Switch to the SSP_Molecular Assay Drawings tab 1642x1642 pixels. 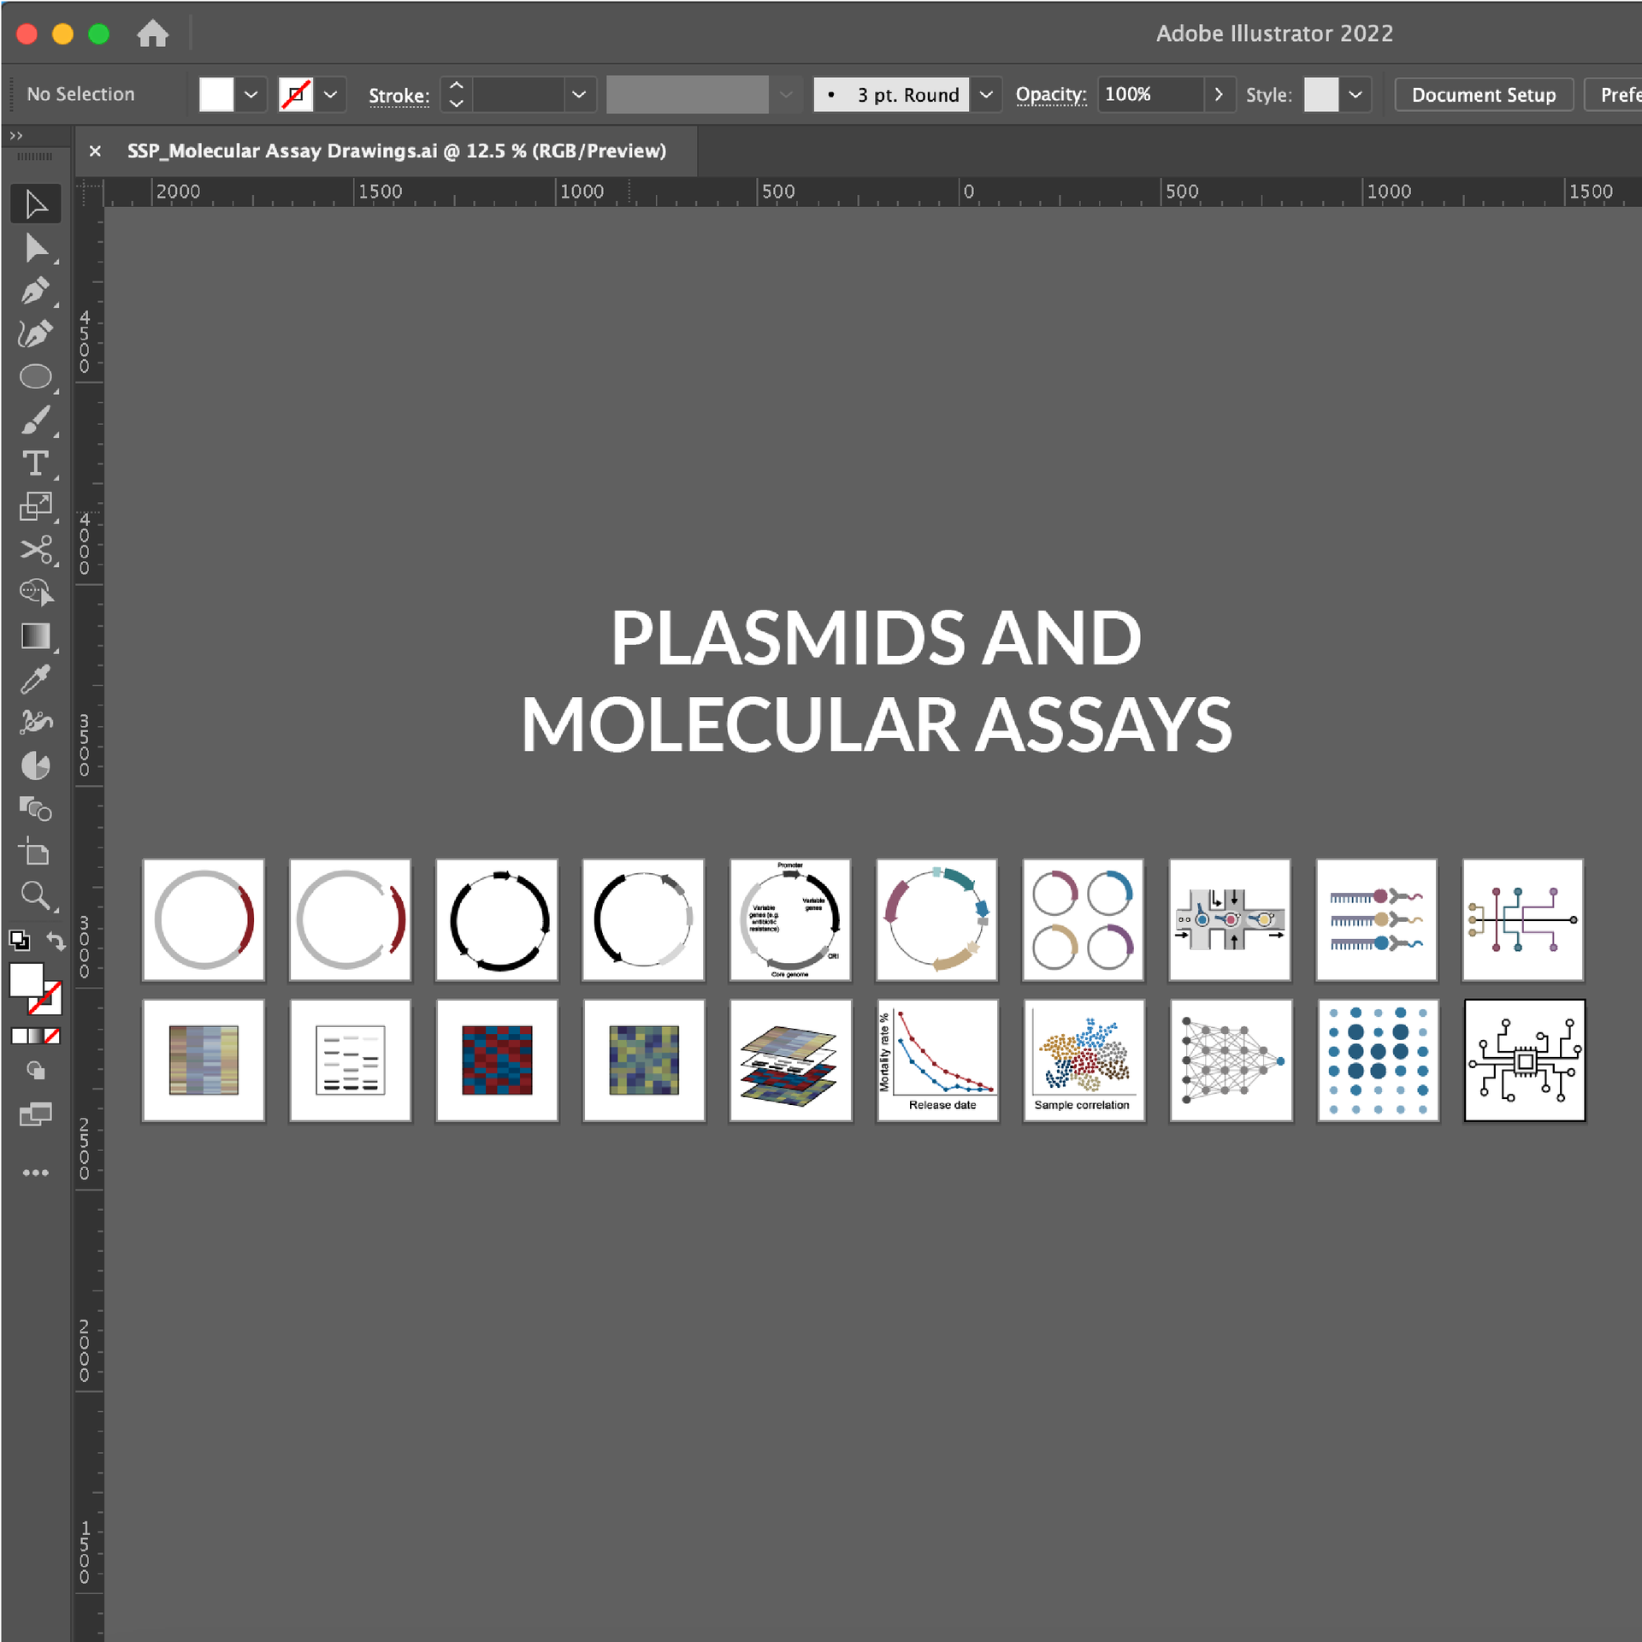click(x=393, y=151)
